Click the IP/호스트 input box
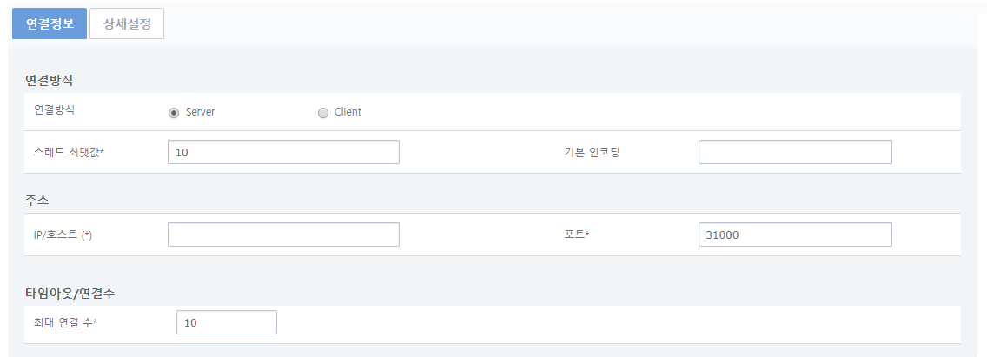 (283, 235)
